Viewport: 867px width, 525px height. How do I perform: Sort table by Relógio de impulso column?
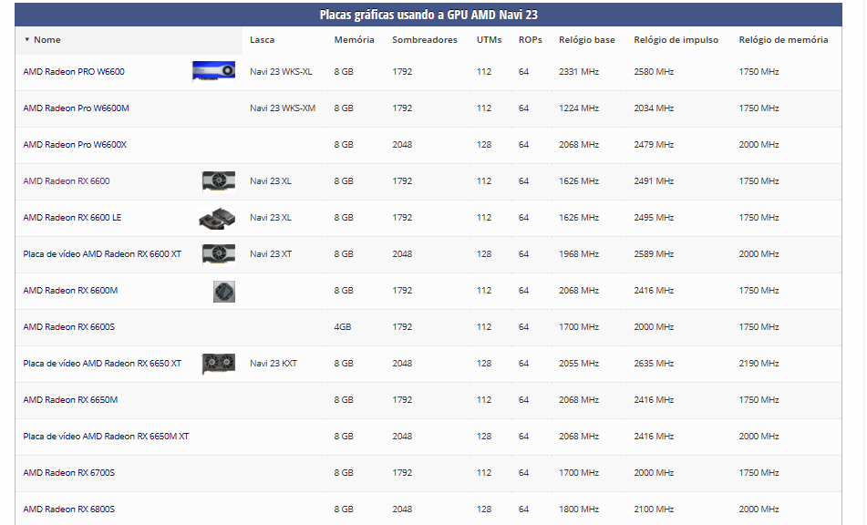tap(676, 40)
